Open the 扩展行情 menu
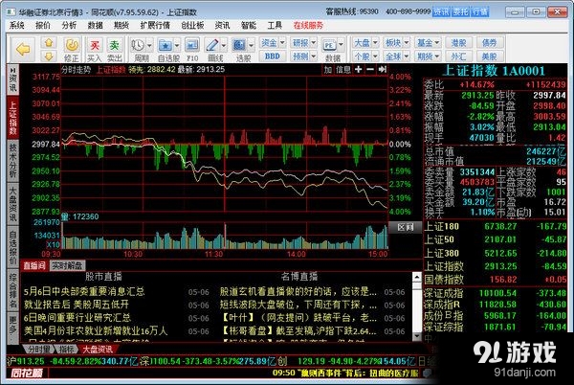This screenshot has height=385, width=574. [x=155, y=25]
